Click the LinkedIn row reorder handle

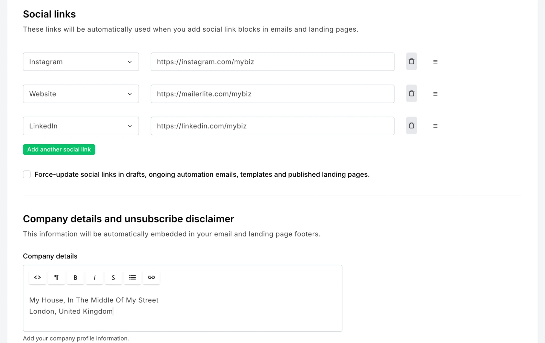pos(435,126)
